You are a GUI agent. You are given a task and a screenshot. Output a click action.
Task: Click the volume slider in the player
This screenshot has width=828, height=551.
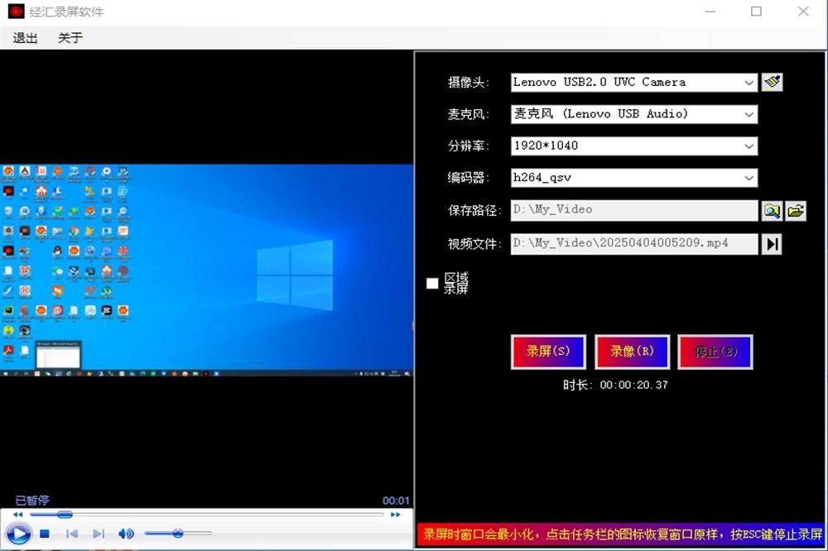pyautogui.click(x=177, y=534)
